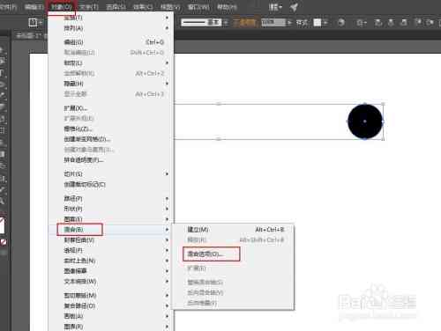Click the rocket GPU performance icon
This screenshot has width=441, height=331.
pyautogui.click(x=294, y=7)
